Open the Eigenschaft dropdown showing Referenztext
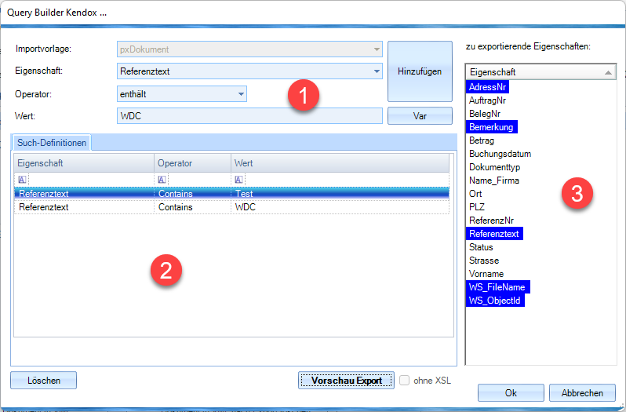This screenshot has width=626, height=412. pos(377,71)
